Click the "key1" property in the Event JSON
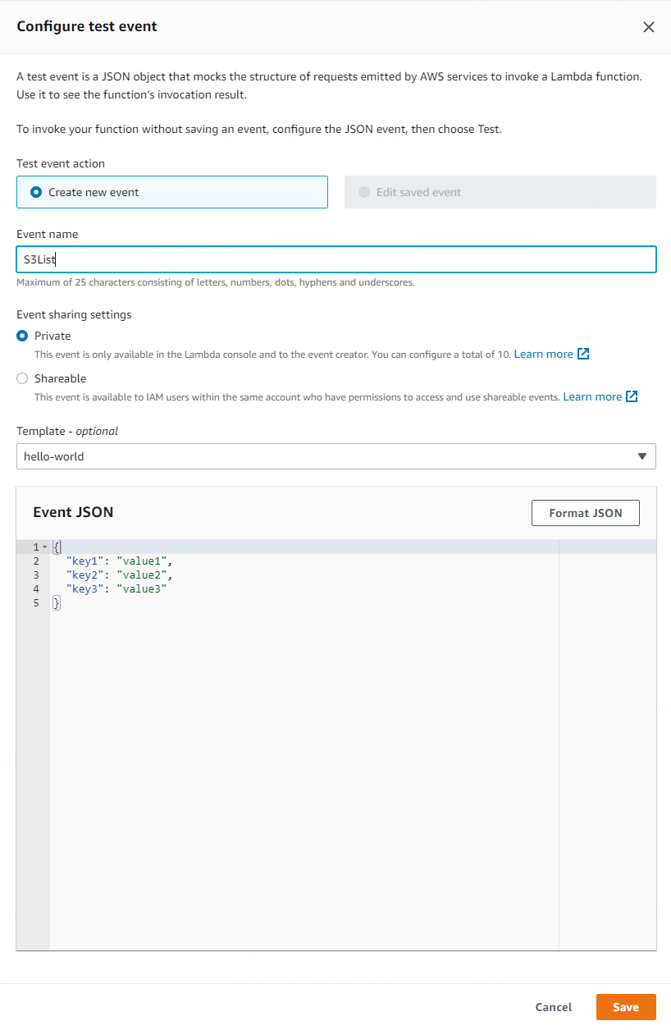The width and height of the screenshot is (671, 1030). pyautogui.click(x=85, y=561)
